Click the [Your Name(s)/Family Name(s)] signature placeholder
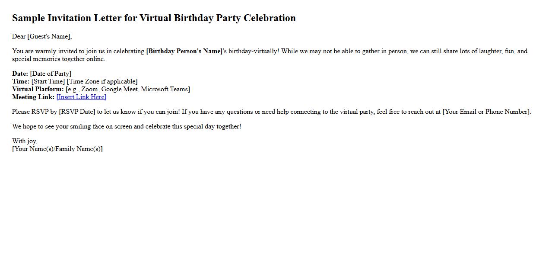The width and height of the screenshot is (552, 260). [57, 149]
